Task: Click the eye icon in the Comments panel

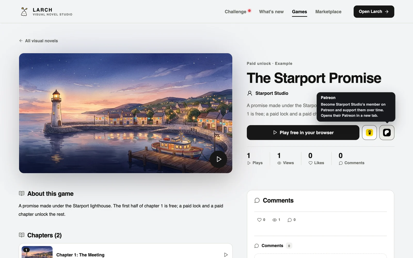Action: click(275, 220)
